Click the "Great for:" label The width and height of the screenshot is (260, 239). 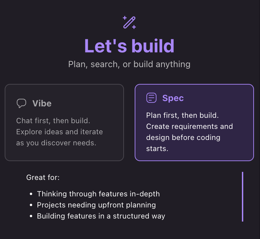click(43, 177)
